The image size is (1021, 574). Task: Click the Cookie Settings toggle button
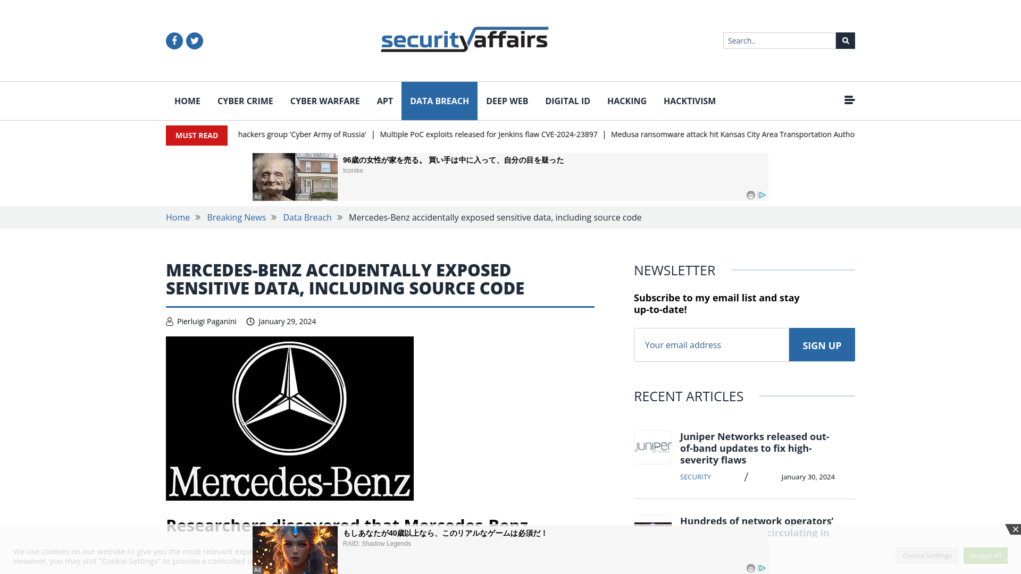point(927,555)
